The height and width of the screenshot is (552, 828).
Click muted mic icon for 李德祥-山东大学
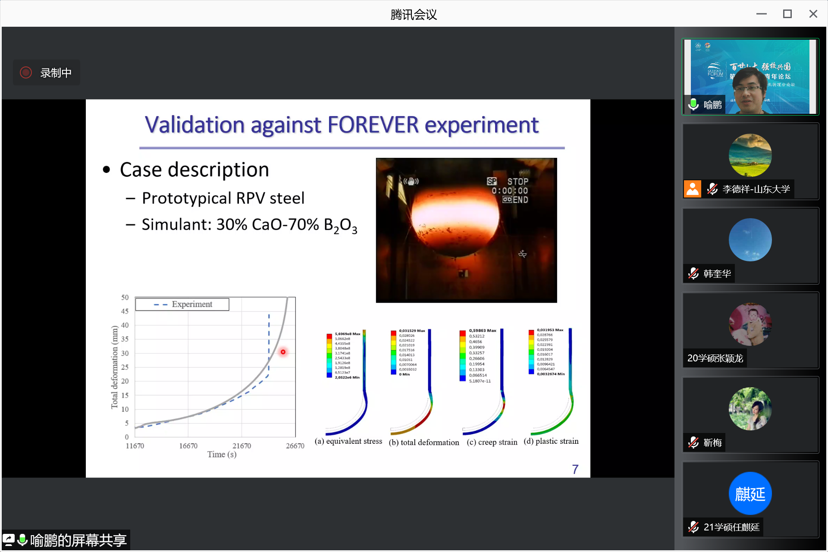point(712,189)
